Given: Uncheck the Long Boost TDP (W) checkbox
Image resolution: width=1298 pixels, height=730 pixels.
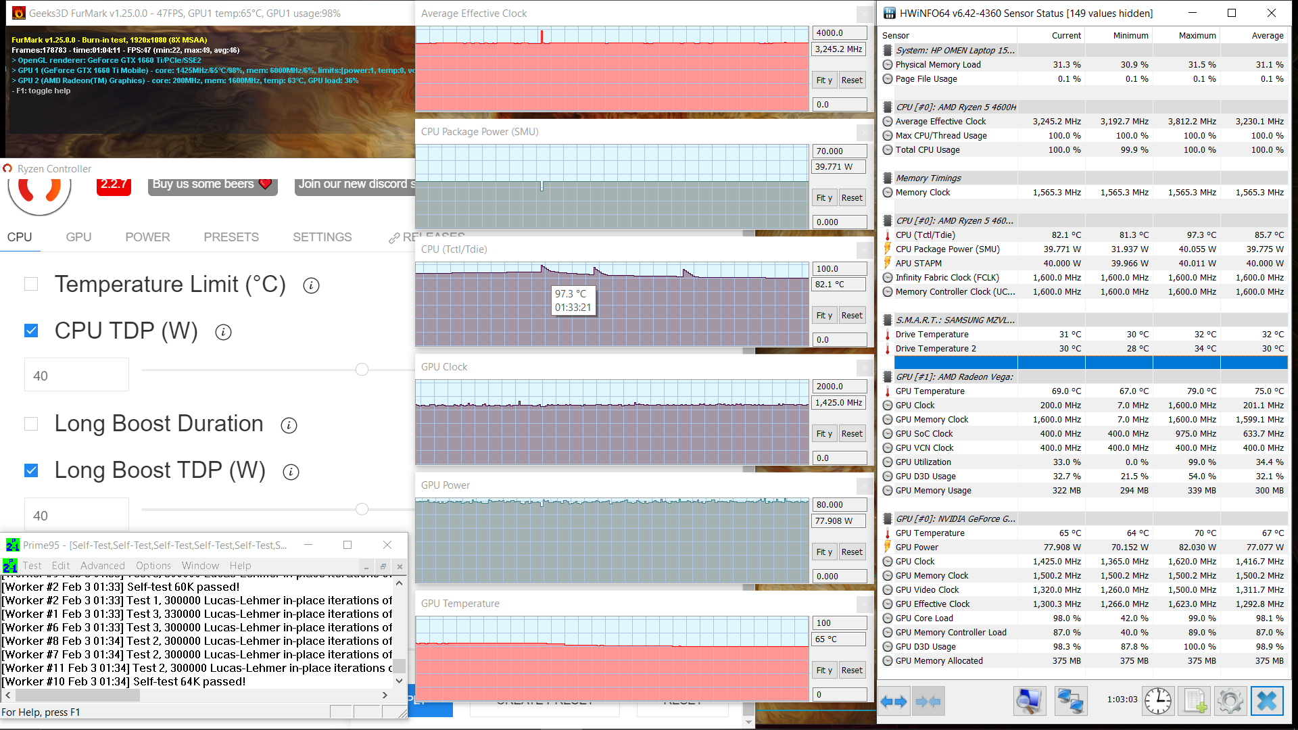Looking at the screenshot, I should coord(31,470).
